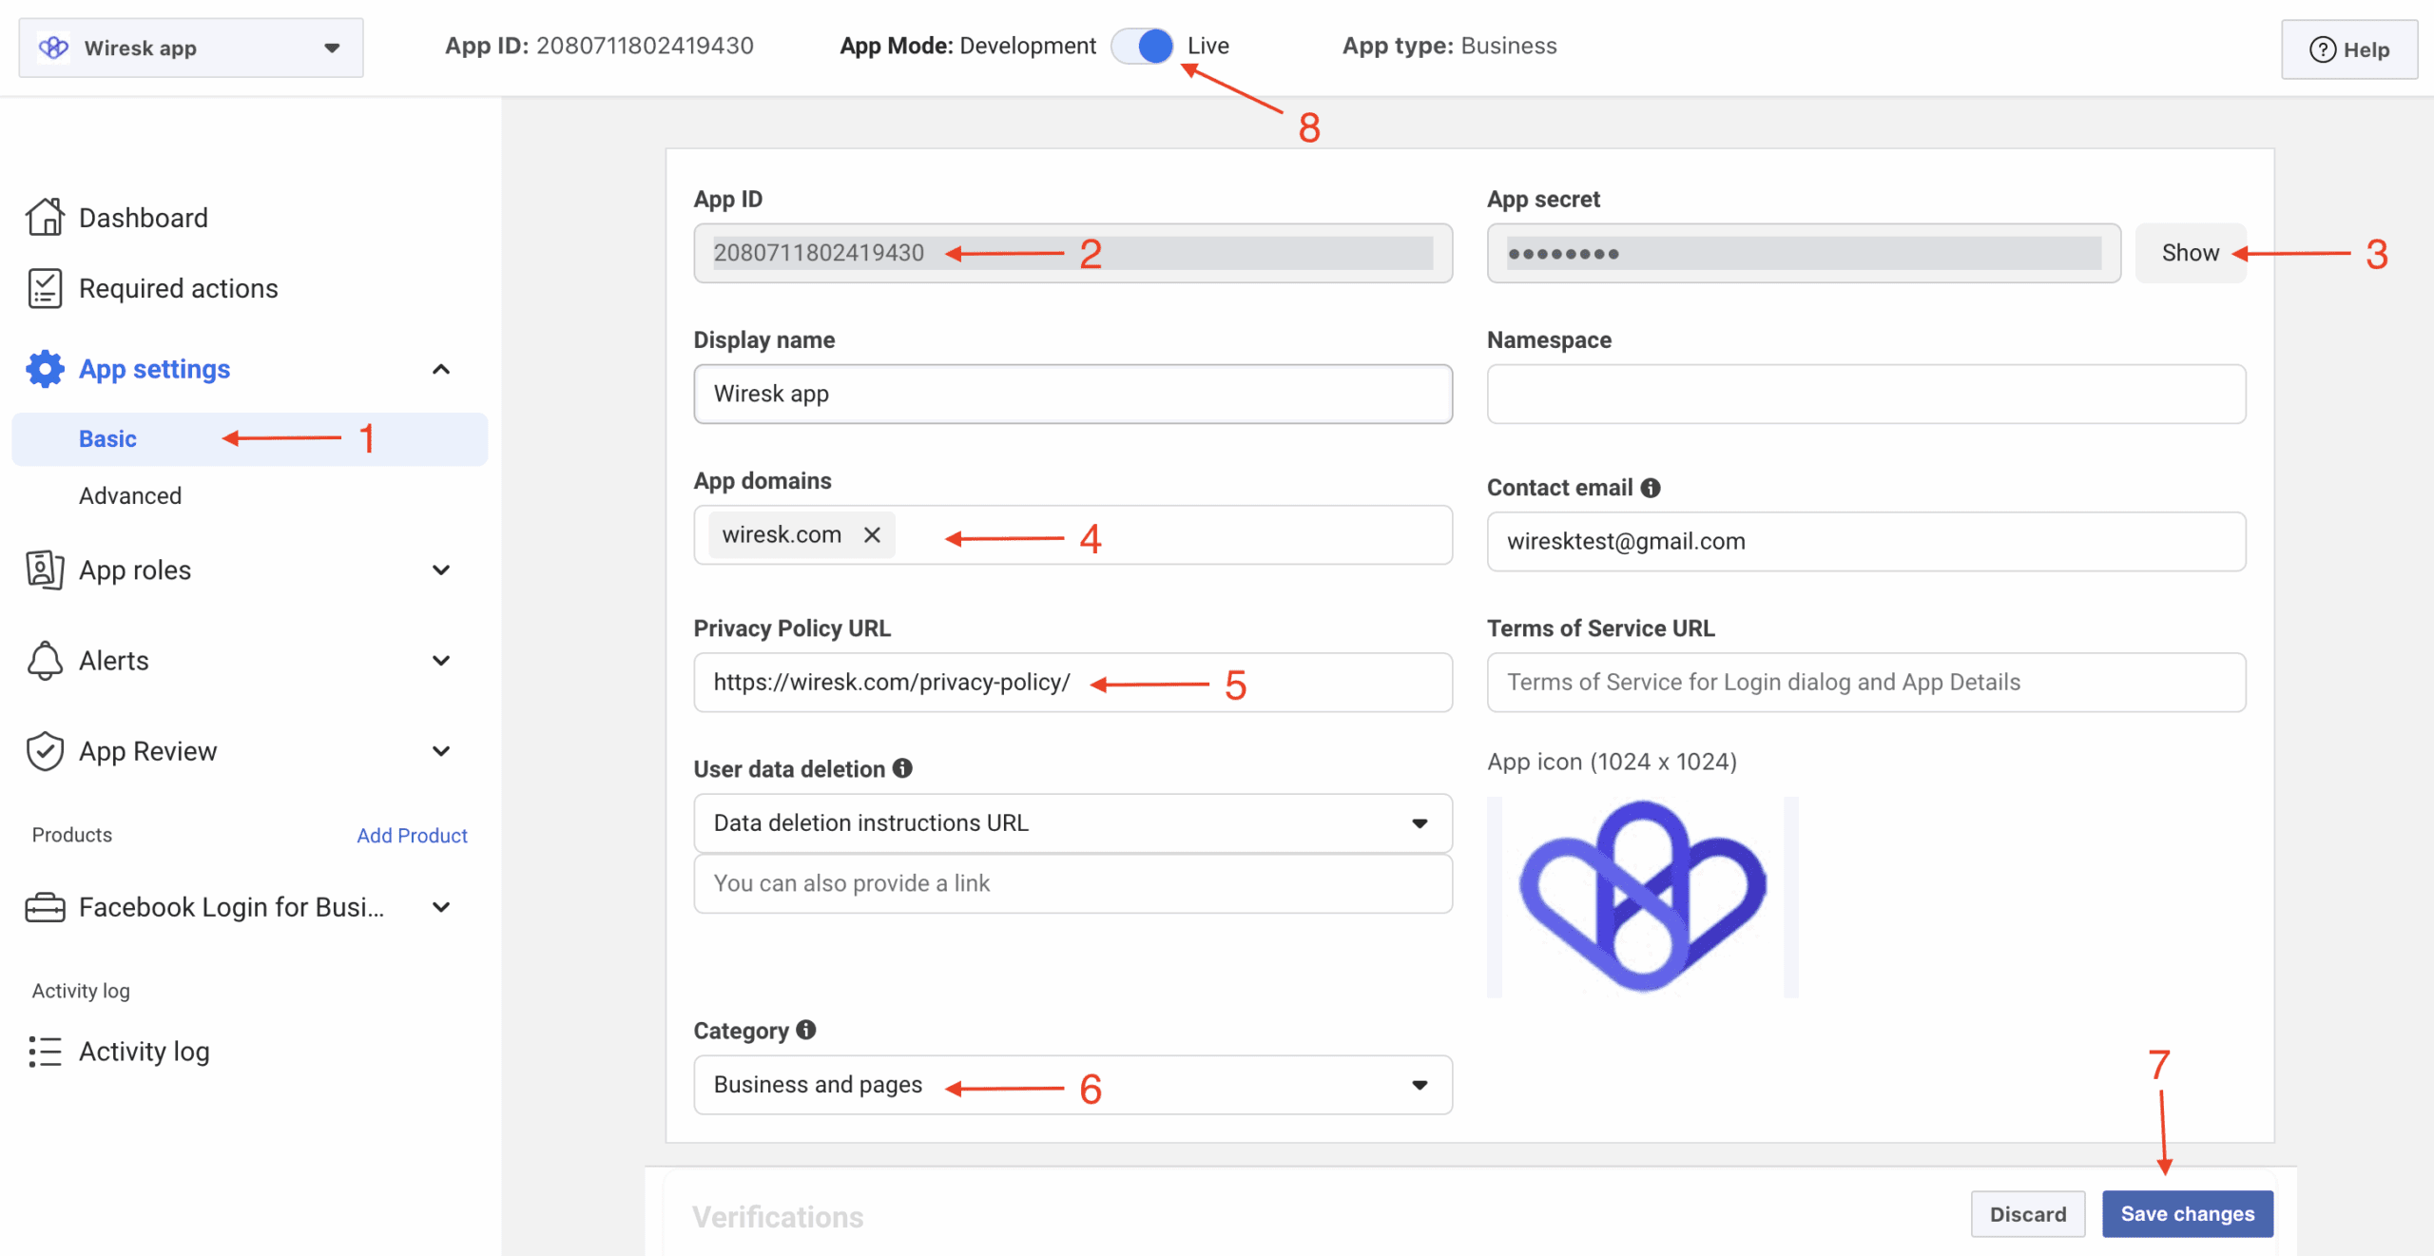Click the App secret field
This screenshot has height=1256, width=2434.
pyautogui.click(x=1804, y=253)
